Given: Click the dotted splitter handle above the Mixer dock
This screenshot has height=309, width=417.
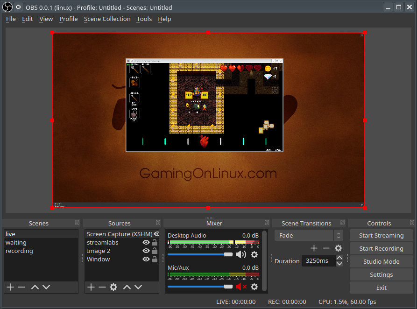Looking at the screenshot, I should click(209, 218).
